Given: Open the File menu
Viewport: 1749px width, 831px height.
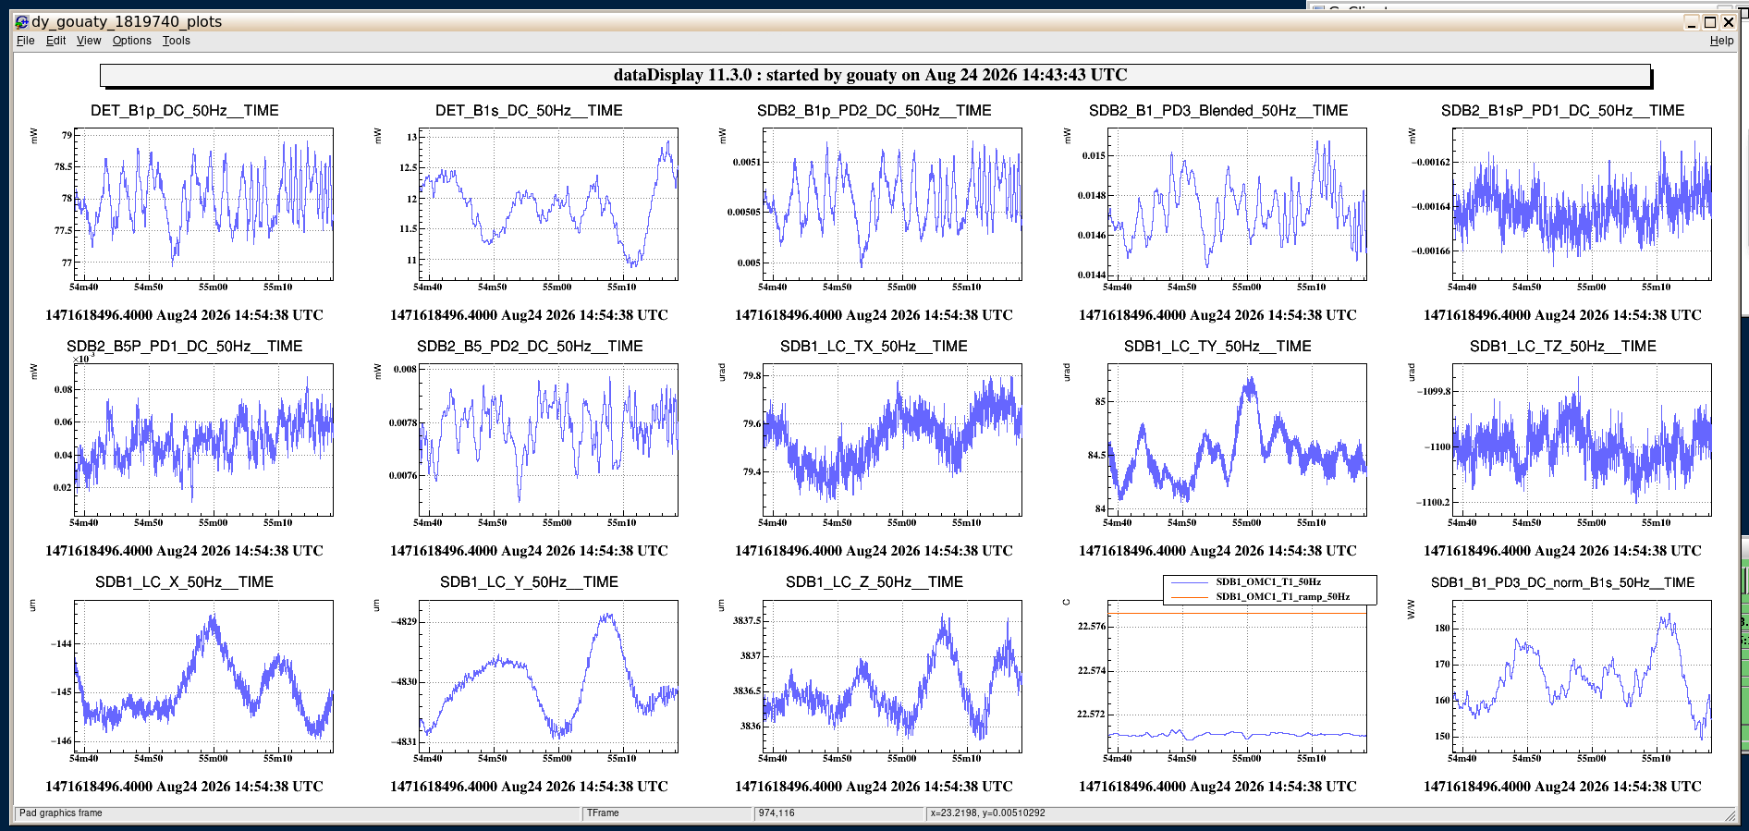Looking at the screenshot, I should coord(25,41).
